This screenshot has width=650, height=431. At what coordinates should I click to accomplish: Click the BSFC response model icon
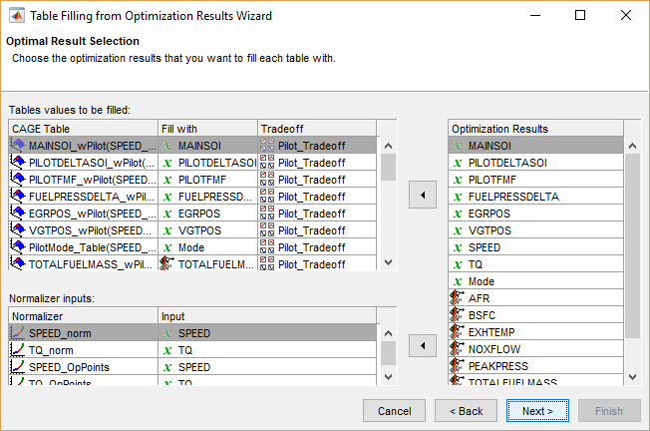[458, 314]
